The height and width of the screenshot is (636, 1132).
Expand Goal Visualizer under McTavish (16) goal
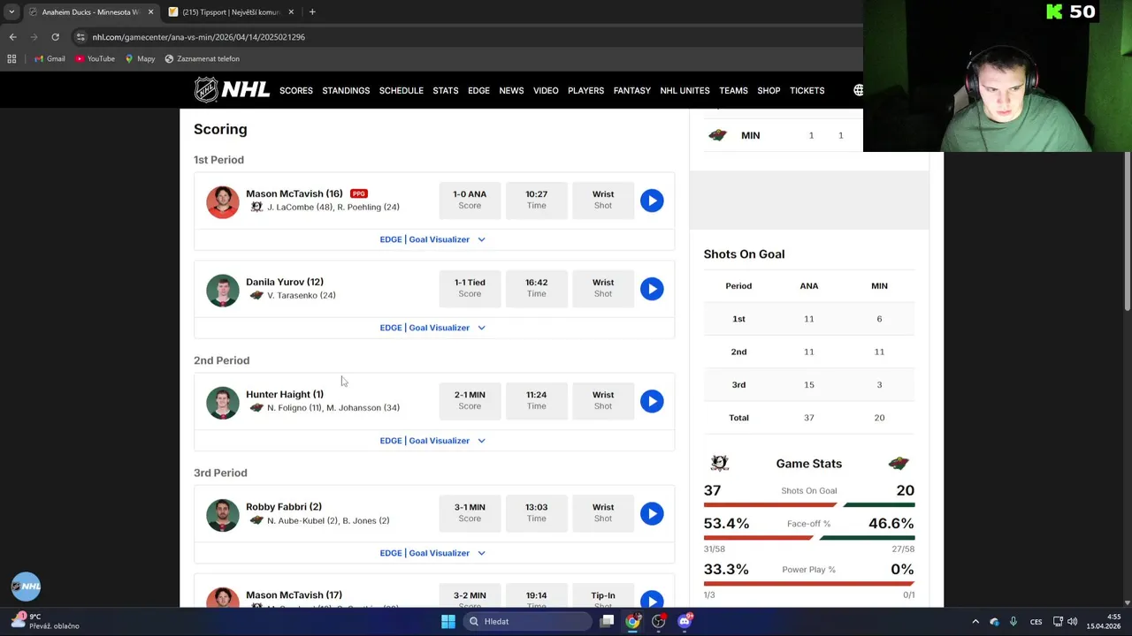[433, 239]
